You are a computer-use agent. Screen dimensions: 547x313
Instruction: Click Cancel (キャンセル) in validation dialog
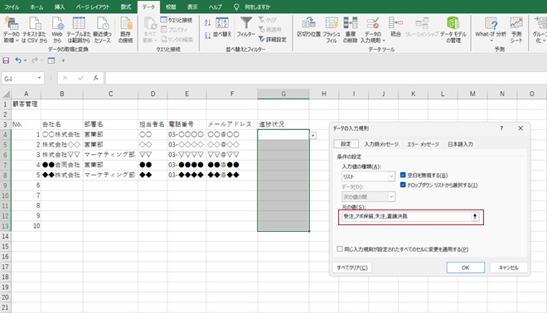click(x=508, y=267)
